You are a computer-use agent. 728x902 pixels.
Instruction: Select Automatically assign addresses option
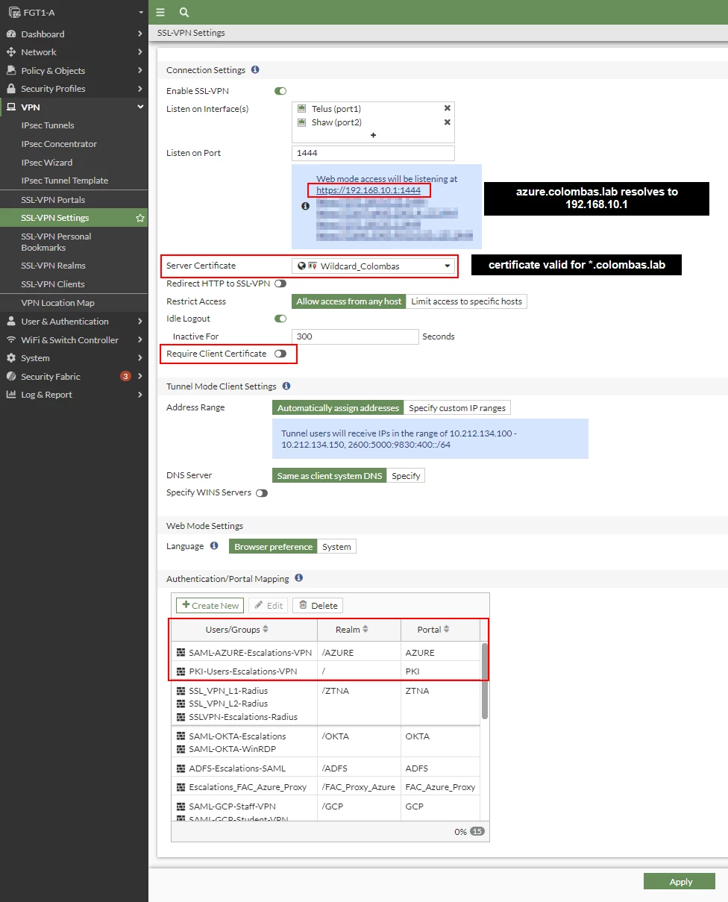click(x=338, y=408)
